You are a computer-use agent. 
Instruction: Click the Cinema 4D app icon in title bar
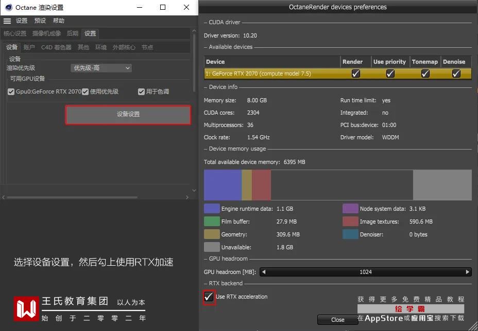tap(9, 7)
